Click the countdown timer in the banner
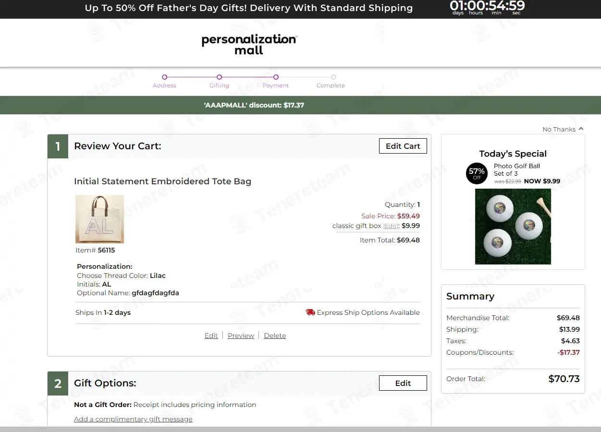The height and width of the screenshot is (432, 601). pyautogui.click(x=487, y=7)
